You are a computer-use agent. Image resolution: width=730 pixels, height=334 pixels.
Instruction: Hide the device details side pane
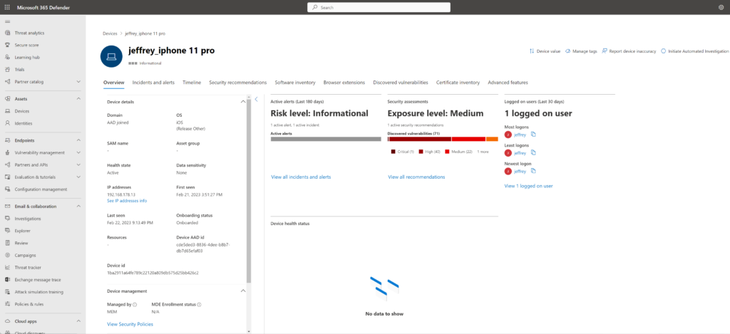coord(256,99)
